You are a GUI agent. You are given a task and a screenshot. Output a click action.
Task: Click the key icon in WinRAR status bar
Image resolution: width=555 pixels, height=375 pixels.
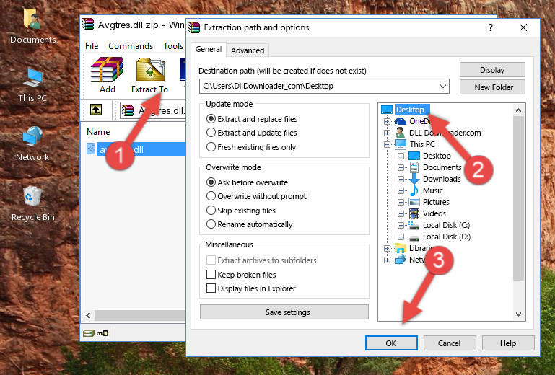(x=102, y=333)
